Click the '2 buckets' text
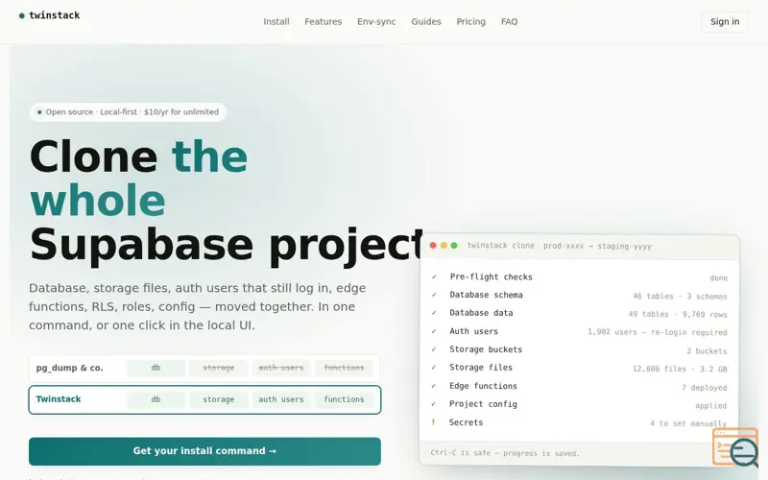Viewport: 768px width, 480px height. 707,351
